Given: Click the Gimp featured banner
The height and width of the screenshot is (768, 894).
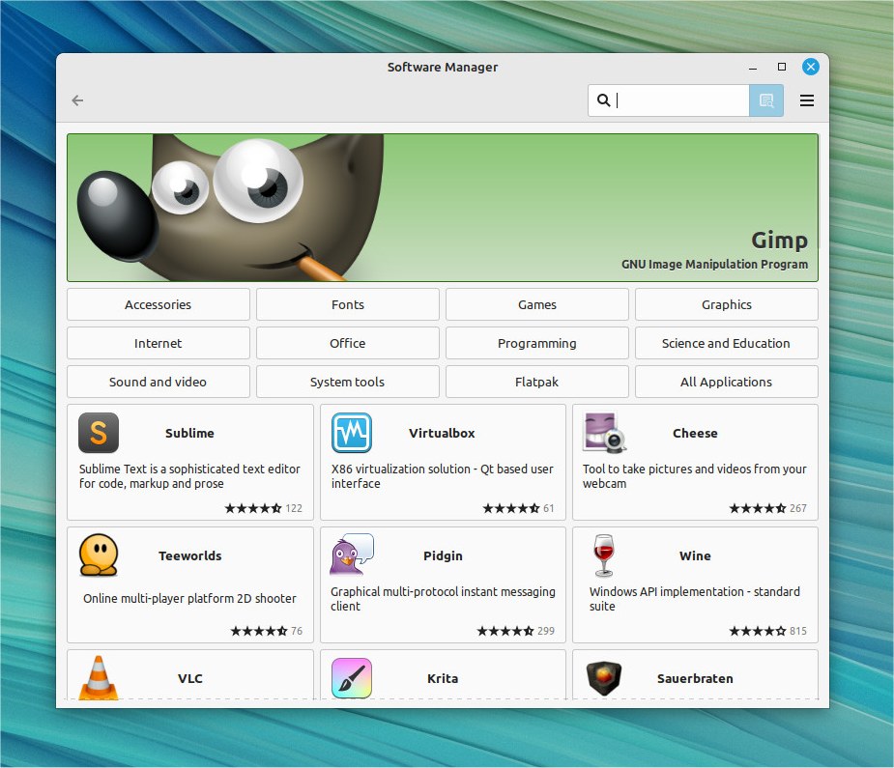Looking at the screenshot, I should 443,208.
